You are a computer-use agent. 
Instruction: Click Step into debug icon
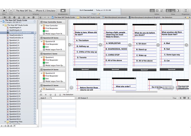click(55, 95)
